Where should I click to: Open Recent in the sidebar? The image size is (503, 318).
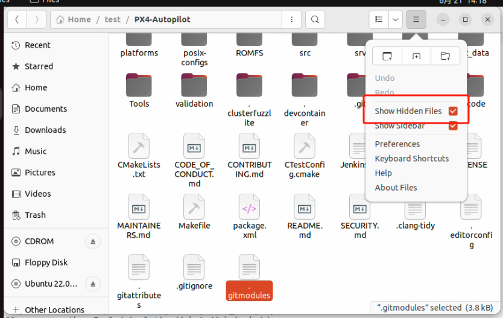coord(56,45)
